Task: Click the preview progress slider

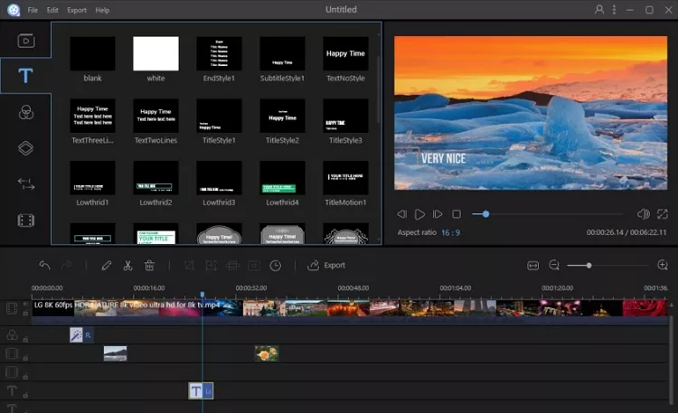Action: pos(548,214)
